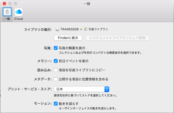Click the 請求先住所に基づいてストアを選択してください hint text
Image resolution: width=174 pixels, height=113 pixels.
[x=85, y=95]
